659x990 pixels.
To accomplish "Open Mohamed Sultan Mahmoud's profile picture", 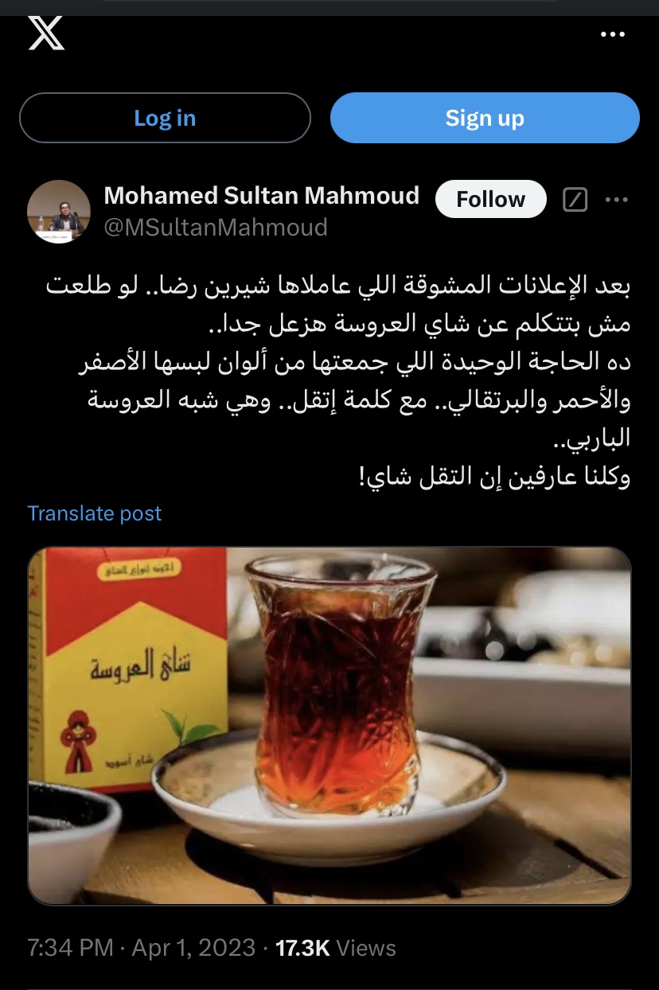I will (59, 212).
